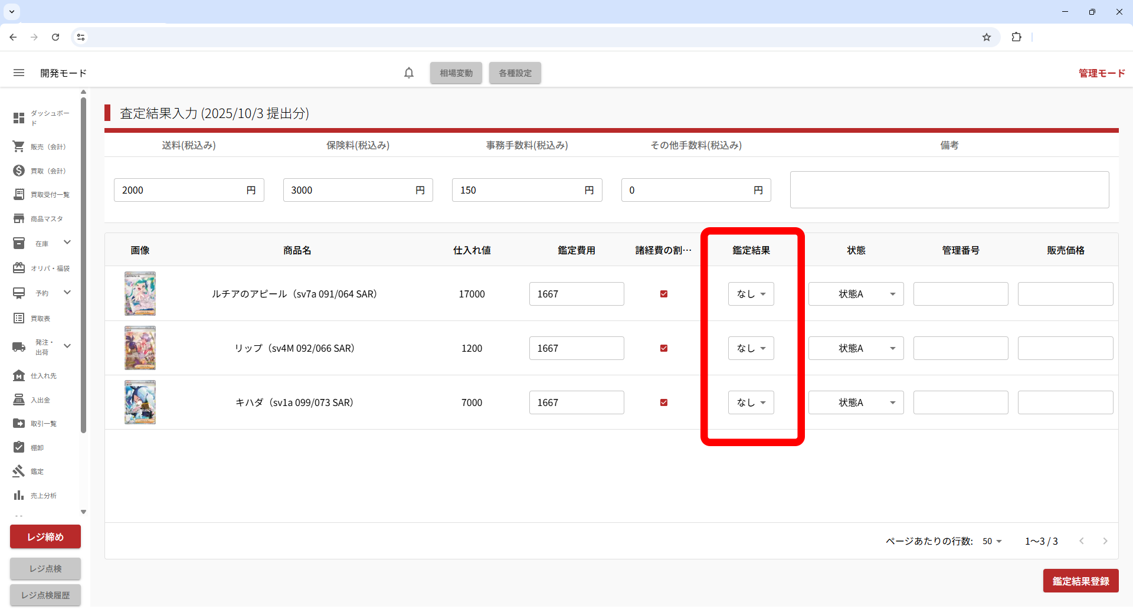Click the notification bell icon
Image resolution: width=1133 pixels, height=609 pixels.
409,73
